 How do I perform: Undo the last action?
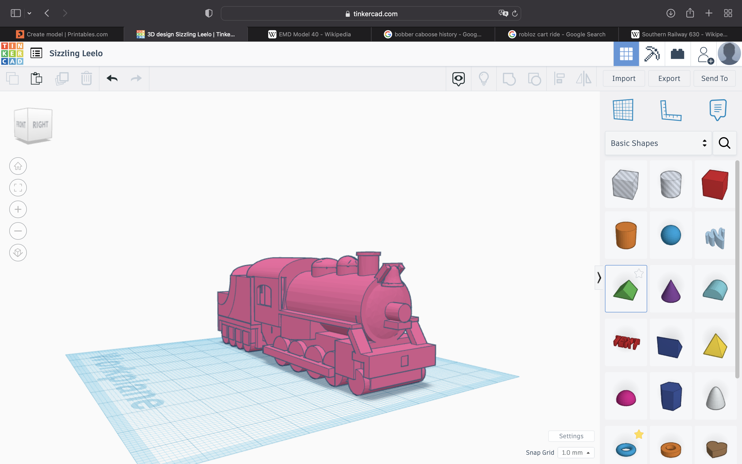point(112,79)
